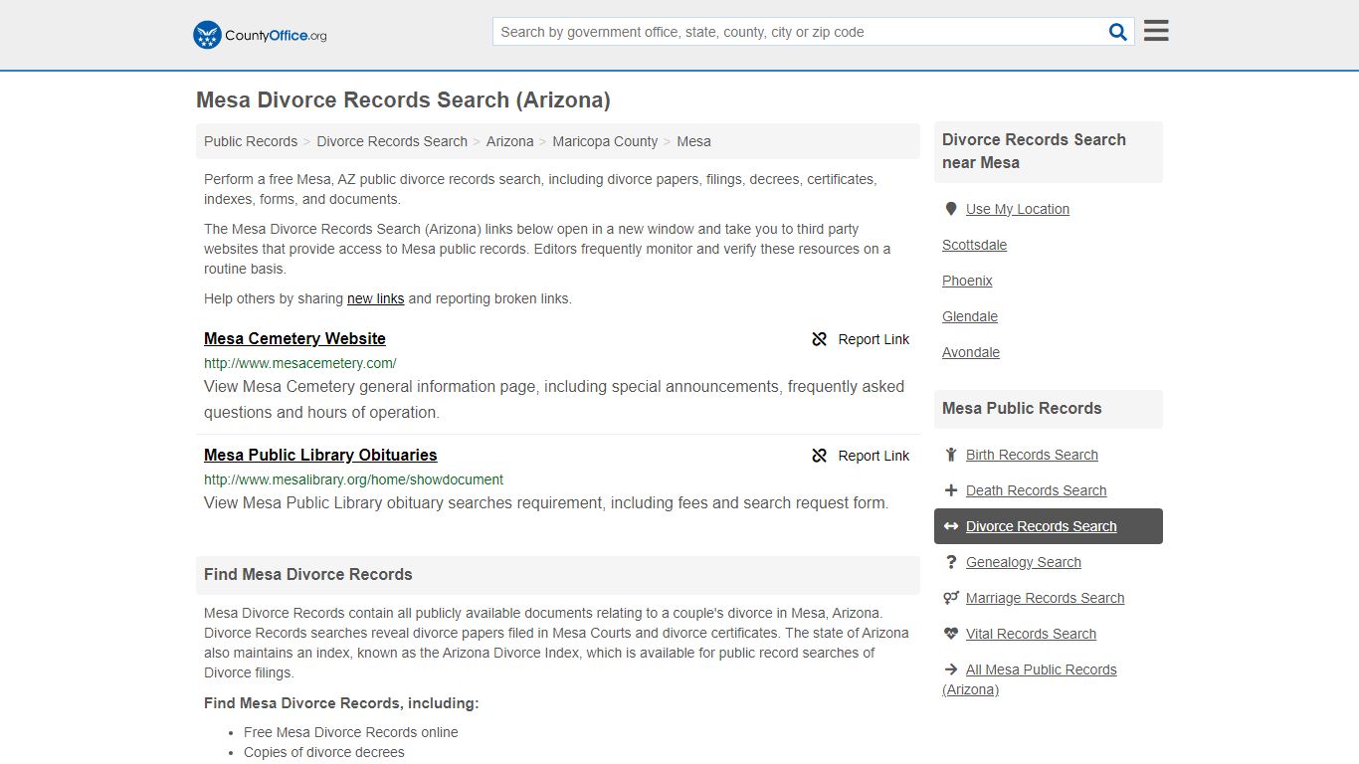
Task: Open the CountyOffice.org logo home link
Action: (x=260, y=35)
